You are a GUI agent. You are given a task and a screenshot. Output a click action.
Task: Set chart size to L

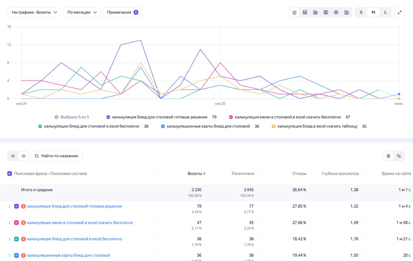click(385, 13)
